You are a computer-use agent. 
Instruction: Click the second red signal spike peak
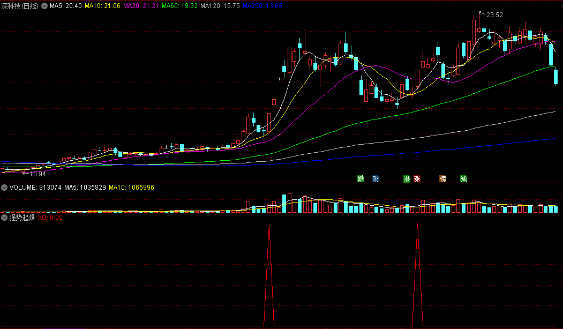(x=417, y=225)
